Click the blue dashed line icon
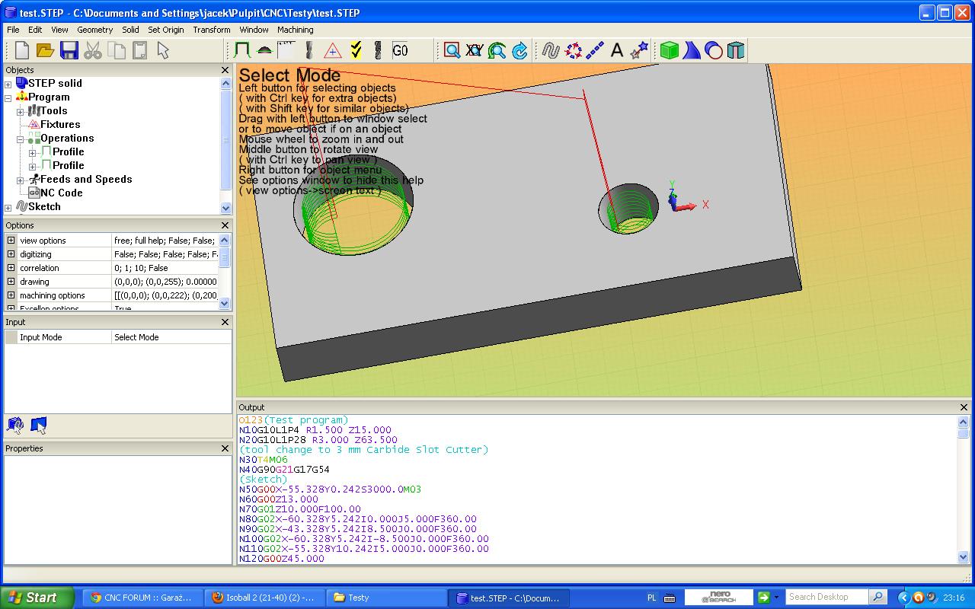The height and width of the screenshot is (609, 975). pos(595,50)
